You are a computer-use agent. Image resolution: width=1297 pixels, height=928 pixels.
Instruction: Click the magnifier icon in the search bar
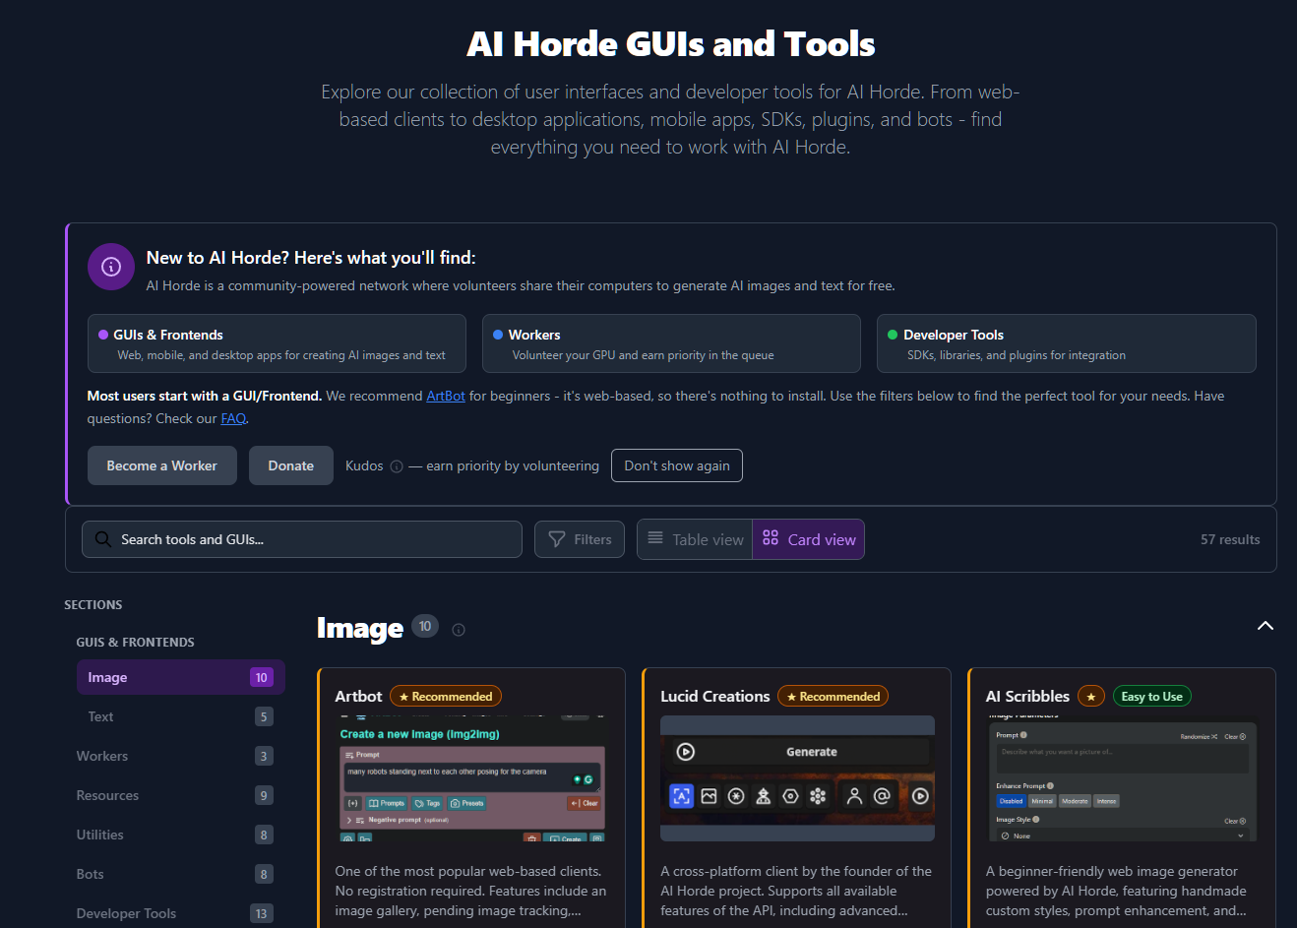click(102, 539)
